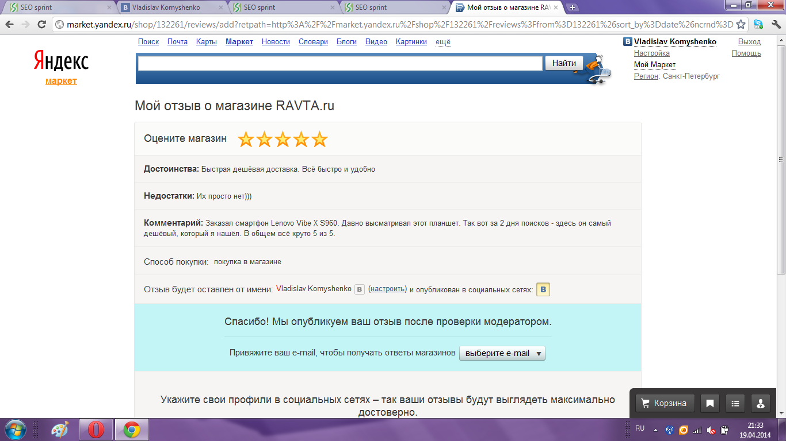Change the Регион link
The image size is (786, 441).
(646, 76)
